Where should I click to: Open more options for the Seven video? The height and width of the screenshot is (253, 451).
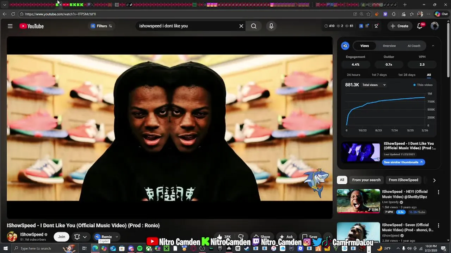(438, 225)
